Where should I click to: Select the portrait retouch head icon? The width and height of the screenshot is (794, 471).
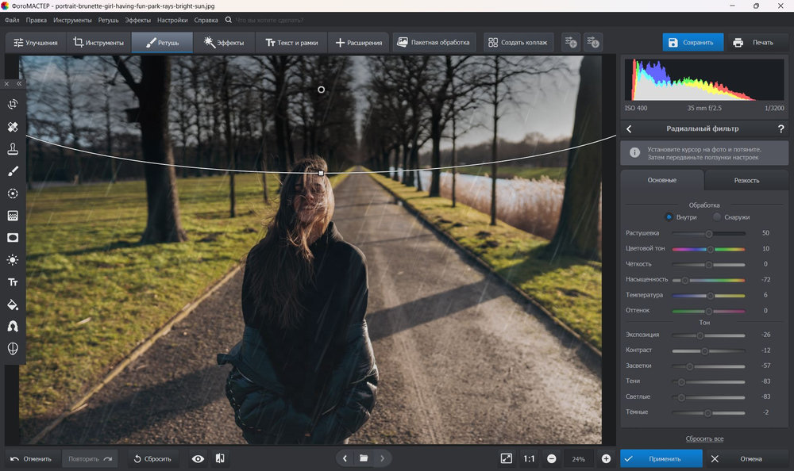coord(13,327)
